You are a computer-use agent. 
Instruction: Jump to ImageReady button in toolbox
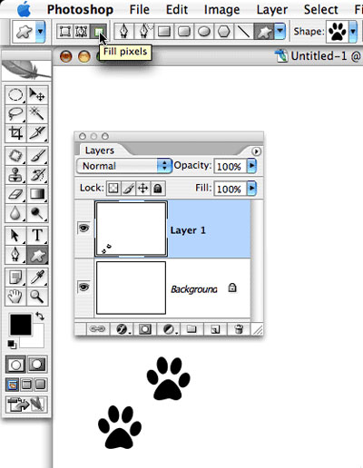pyautogui.click(x=26, y=405)
